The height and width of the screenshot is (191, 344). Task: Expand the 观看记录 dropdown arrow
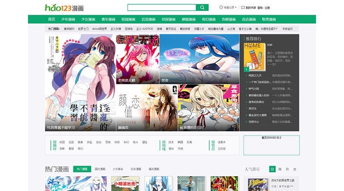(236, 8)
